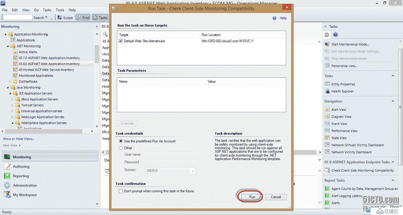The height and width of the screenshot is (215, 403).
Task: Toggle the Tasks toolbar button
Action: tap(100, 17)
